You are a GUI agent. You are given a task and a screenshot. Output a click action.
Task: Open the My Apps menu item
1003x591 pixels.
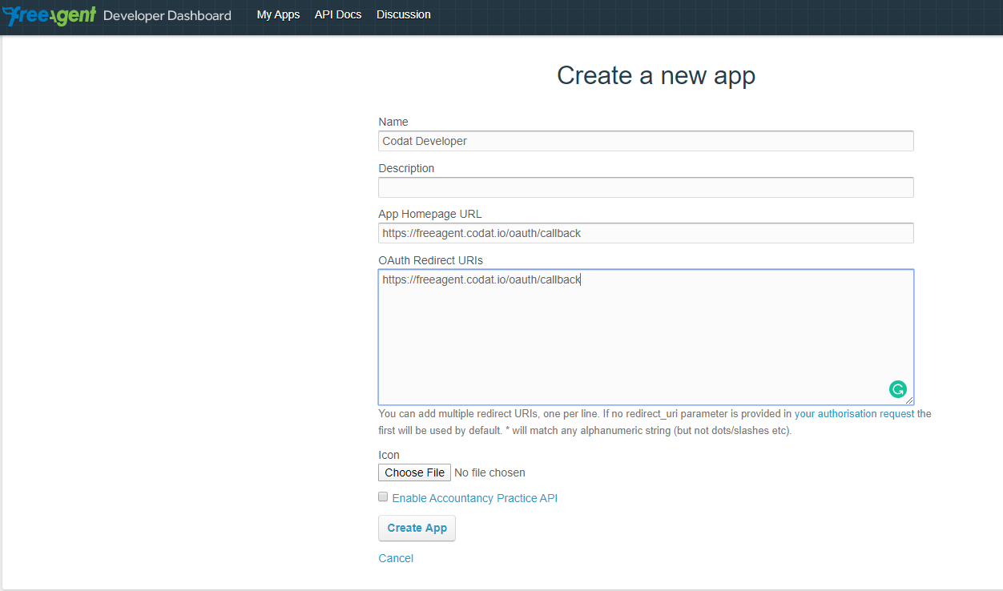tap(278, 14)
